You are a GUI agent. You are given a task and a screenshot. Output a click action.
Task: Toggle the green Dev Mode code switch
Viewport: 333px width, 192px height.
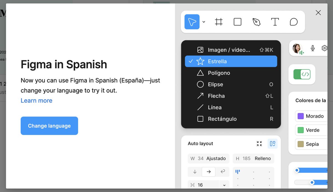coord(302,74)
